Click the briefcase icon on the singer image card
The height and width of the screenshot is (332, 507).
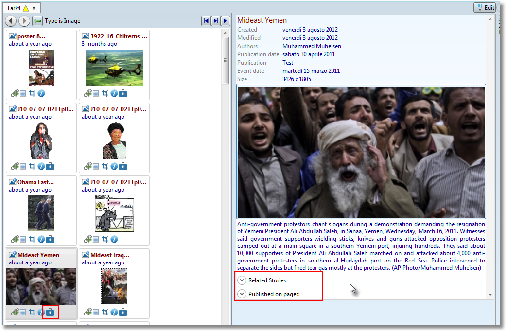coord(50,166)
